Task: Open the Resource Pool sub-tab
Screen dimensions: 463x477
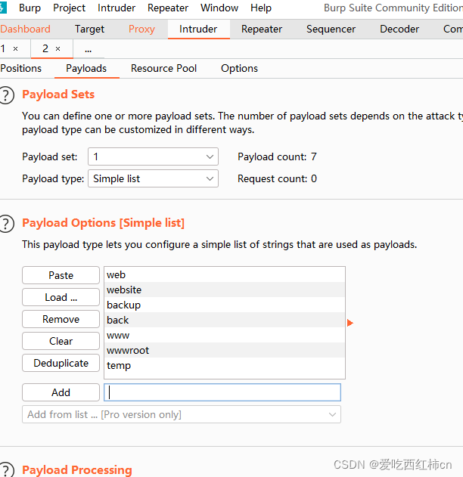Action: coord(163,69)
